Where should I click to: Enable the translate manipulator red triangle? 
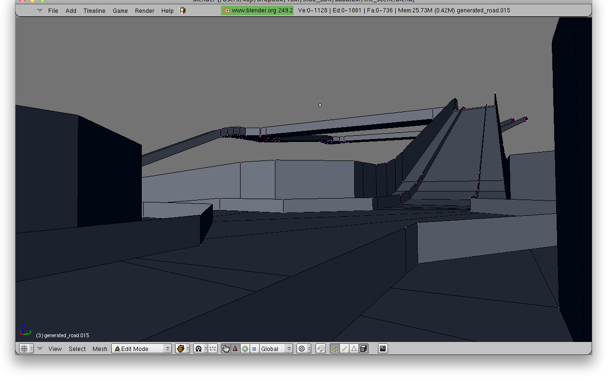[x=235, y=349]
